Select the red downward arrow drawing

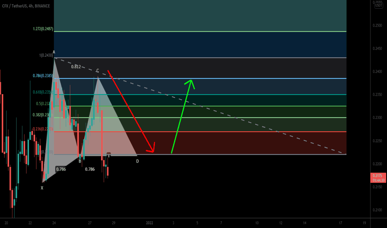pyautogui.click(x=131, y=111)
